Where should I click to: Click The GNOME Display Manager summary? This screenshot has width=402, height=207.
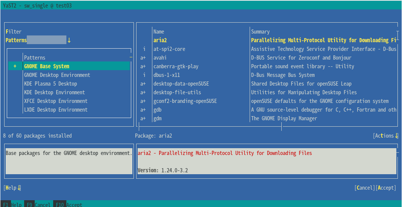point(284,118)
